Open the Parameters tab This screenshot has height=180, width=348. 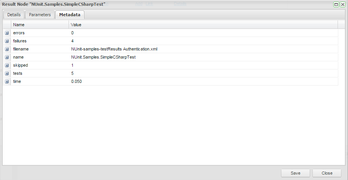click(x=40, y=15)
